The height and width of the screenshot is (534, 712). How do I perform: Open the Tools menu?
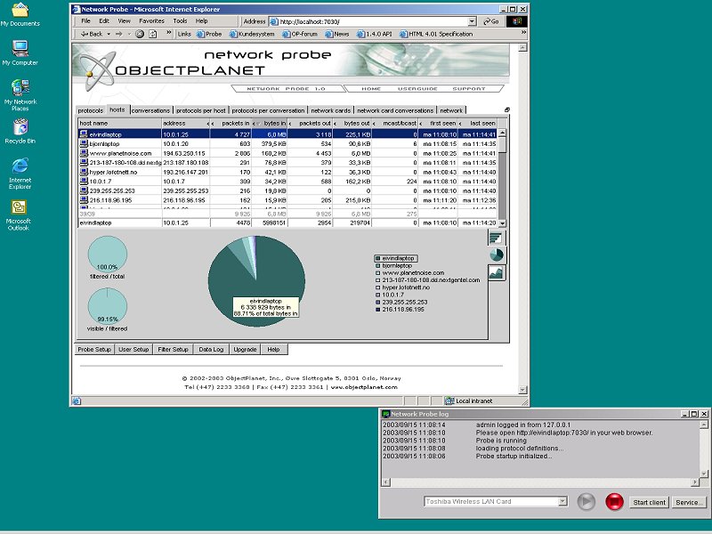pyautogui.click(x=180, y=20)
